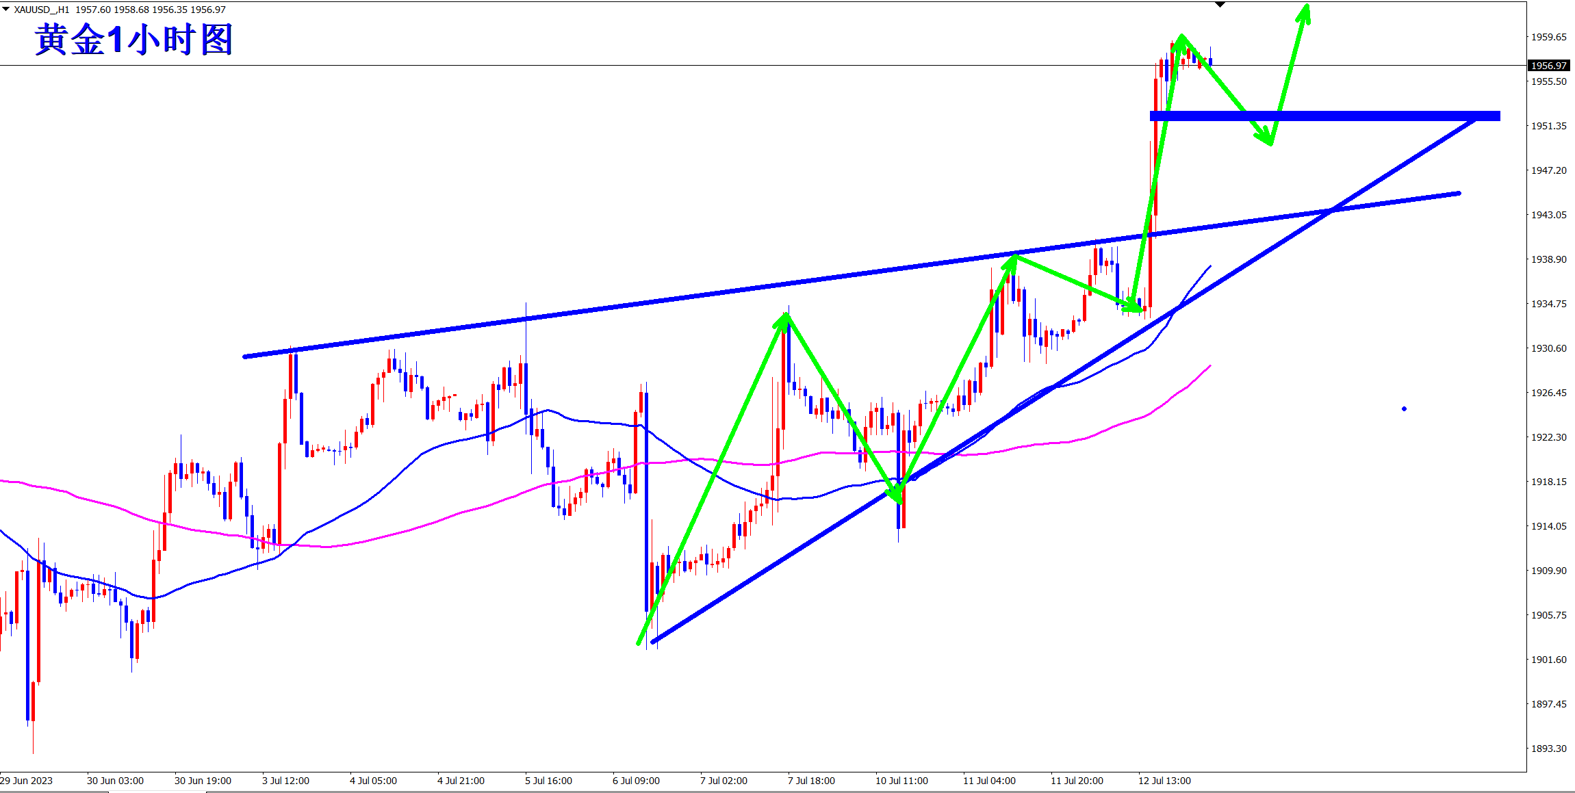Click the projected upward green arrow tip

tap(1306, 8)
